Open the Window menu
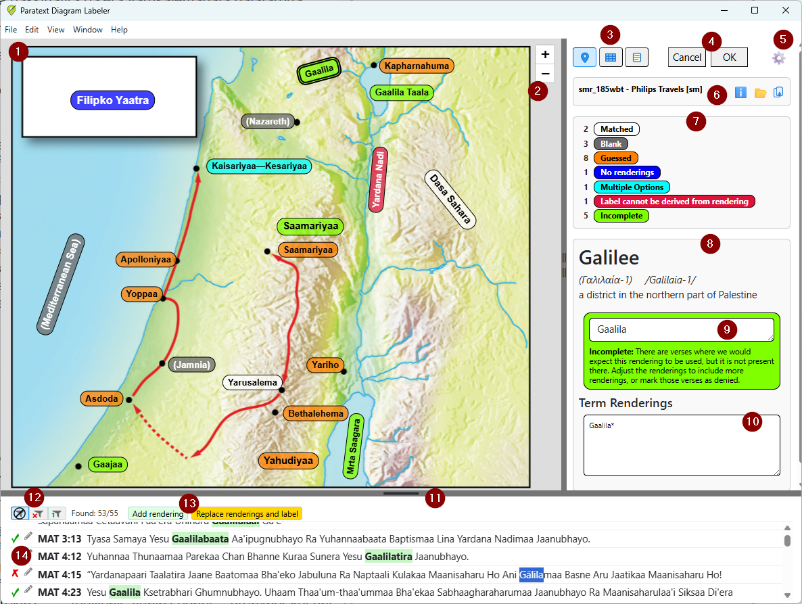Image resolution: width=802 pixels, height=604 pixels. point(88,30)
